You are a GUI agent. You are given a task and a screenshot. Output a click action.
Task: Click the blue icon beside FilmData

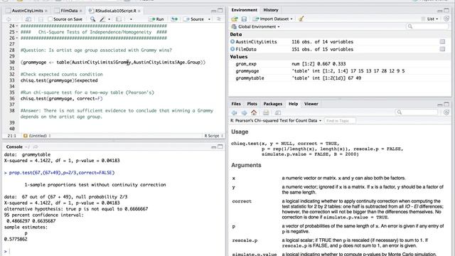232,49
